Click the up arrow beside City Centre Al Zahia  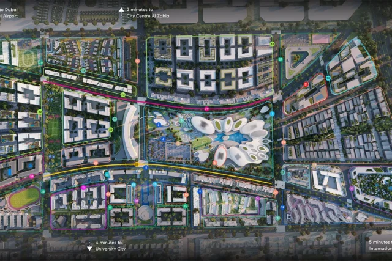point(121,10)
